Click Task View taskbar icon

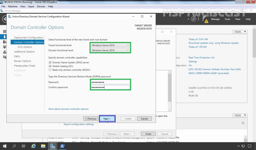click(23, 146)
